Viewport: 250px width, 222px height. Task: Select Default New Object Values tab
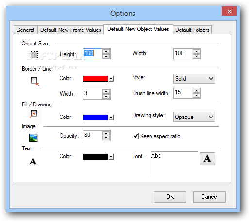(x=138, y=29)
